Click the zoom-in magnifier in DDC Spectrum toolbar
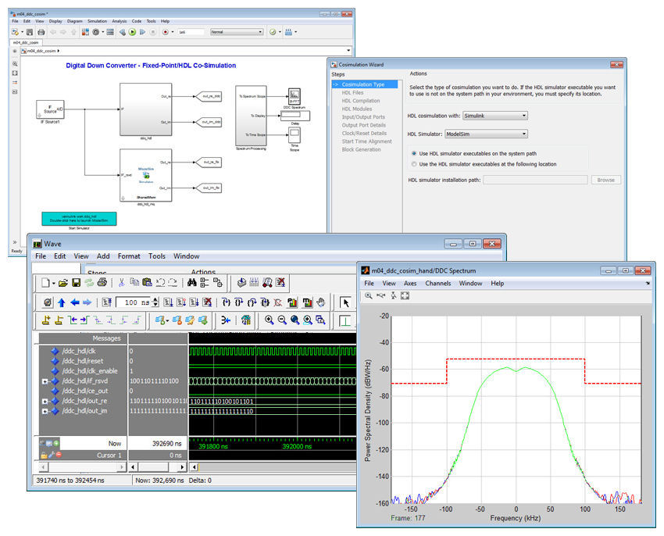Viewport: 664px width, 536px height. pyautogui.click(x=367, y=295)
